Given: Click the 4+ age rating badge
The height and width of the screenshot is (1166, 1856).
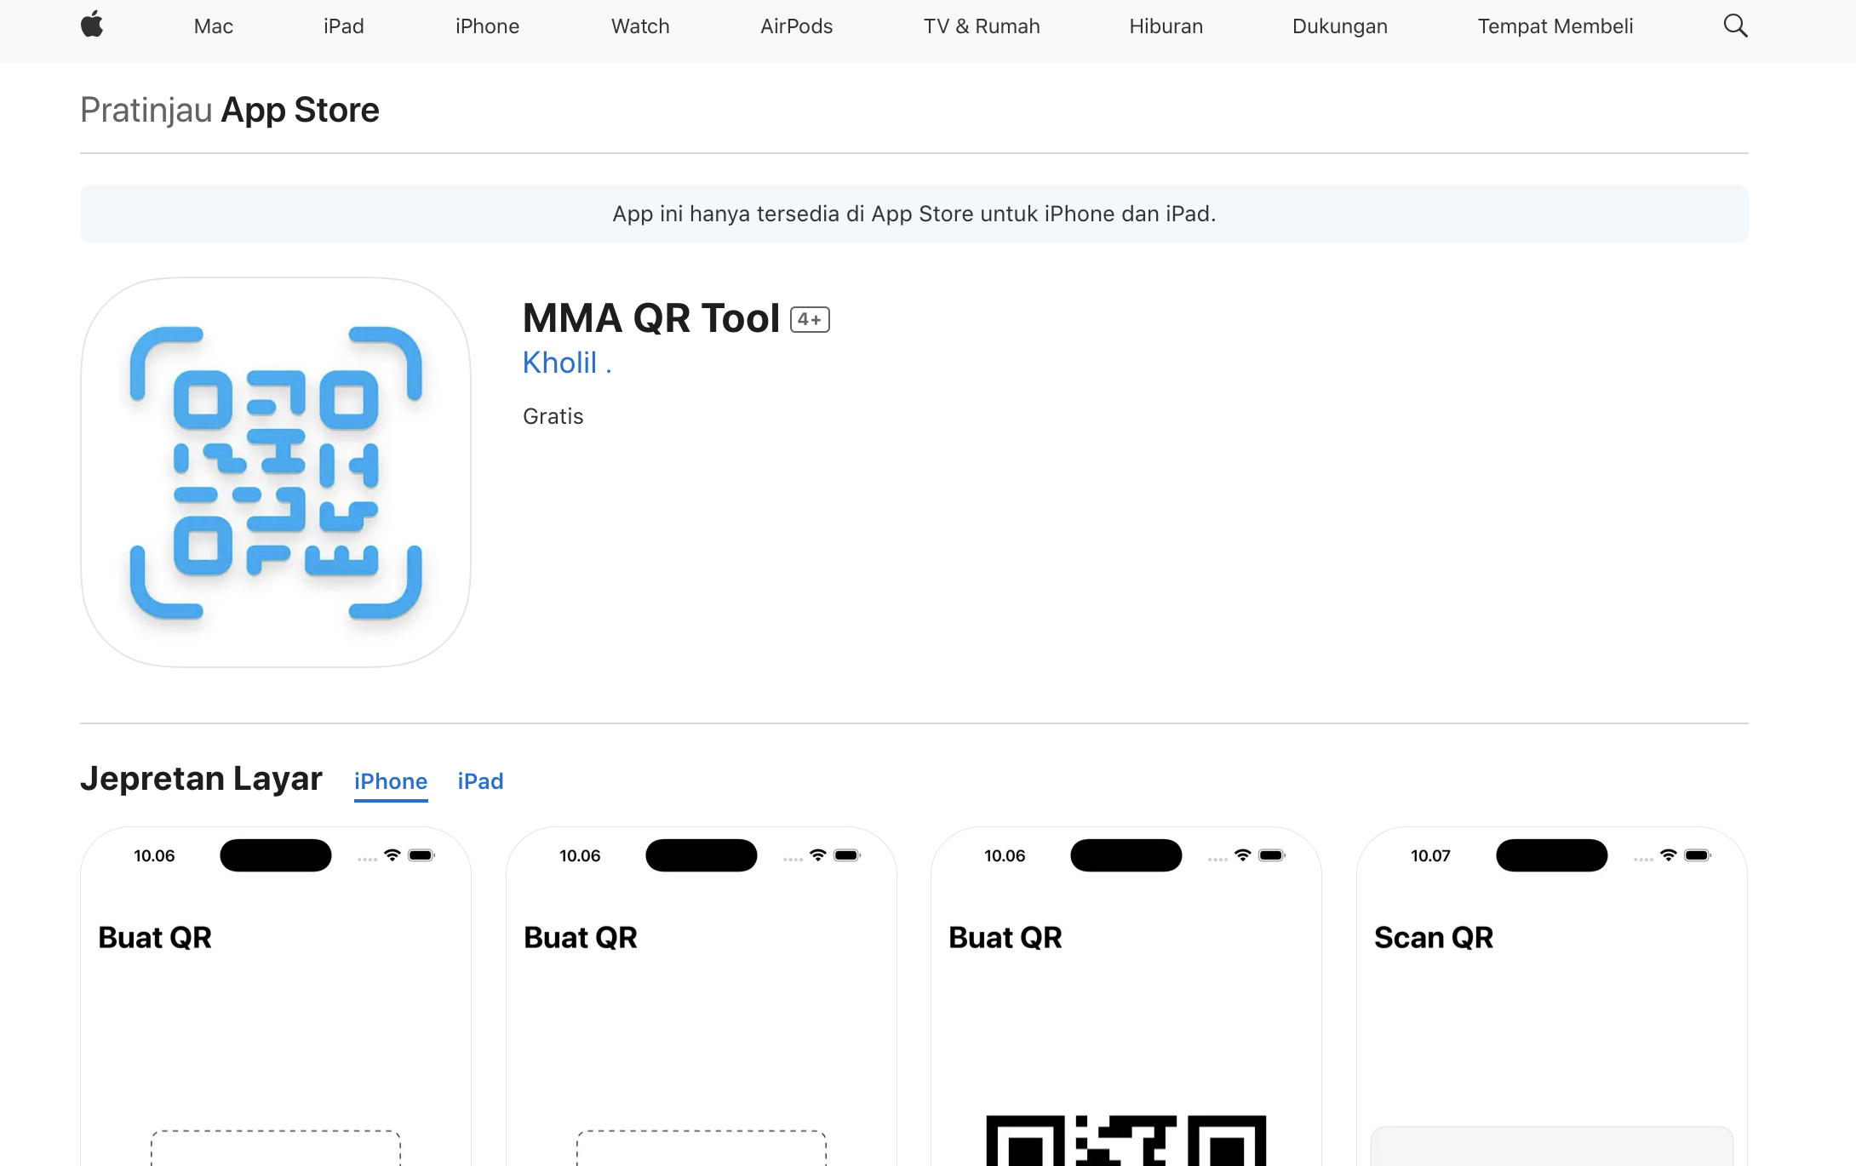Looking at the screenshot, I should point(810,319).
